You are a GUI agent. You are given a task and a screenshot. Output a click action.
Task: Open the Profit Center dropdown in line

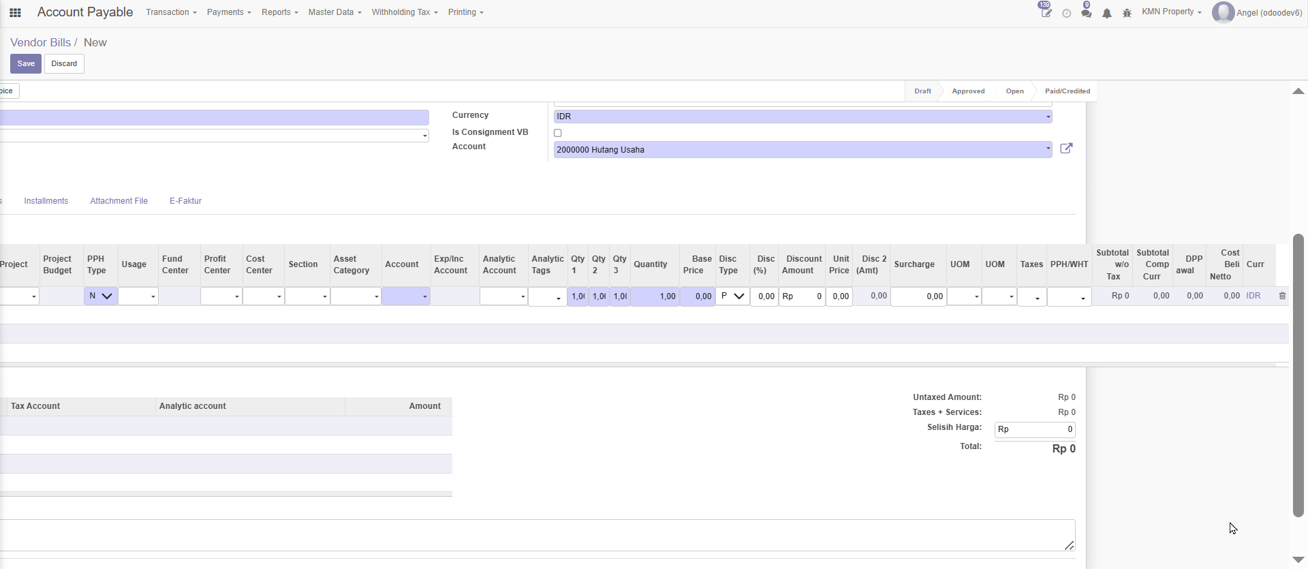(x=221, y=296)
